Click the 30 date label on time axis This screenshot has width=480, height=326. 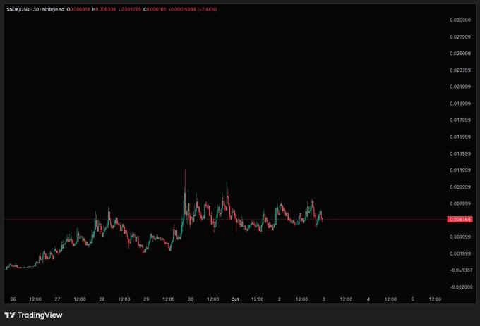click(x=191, y=299)
